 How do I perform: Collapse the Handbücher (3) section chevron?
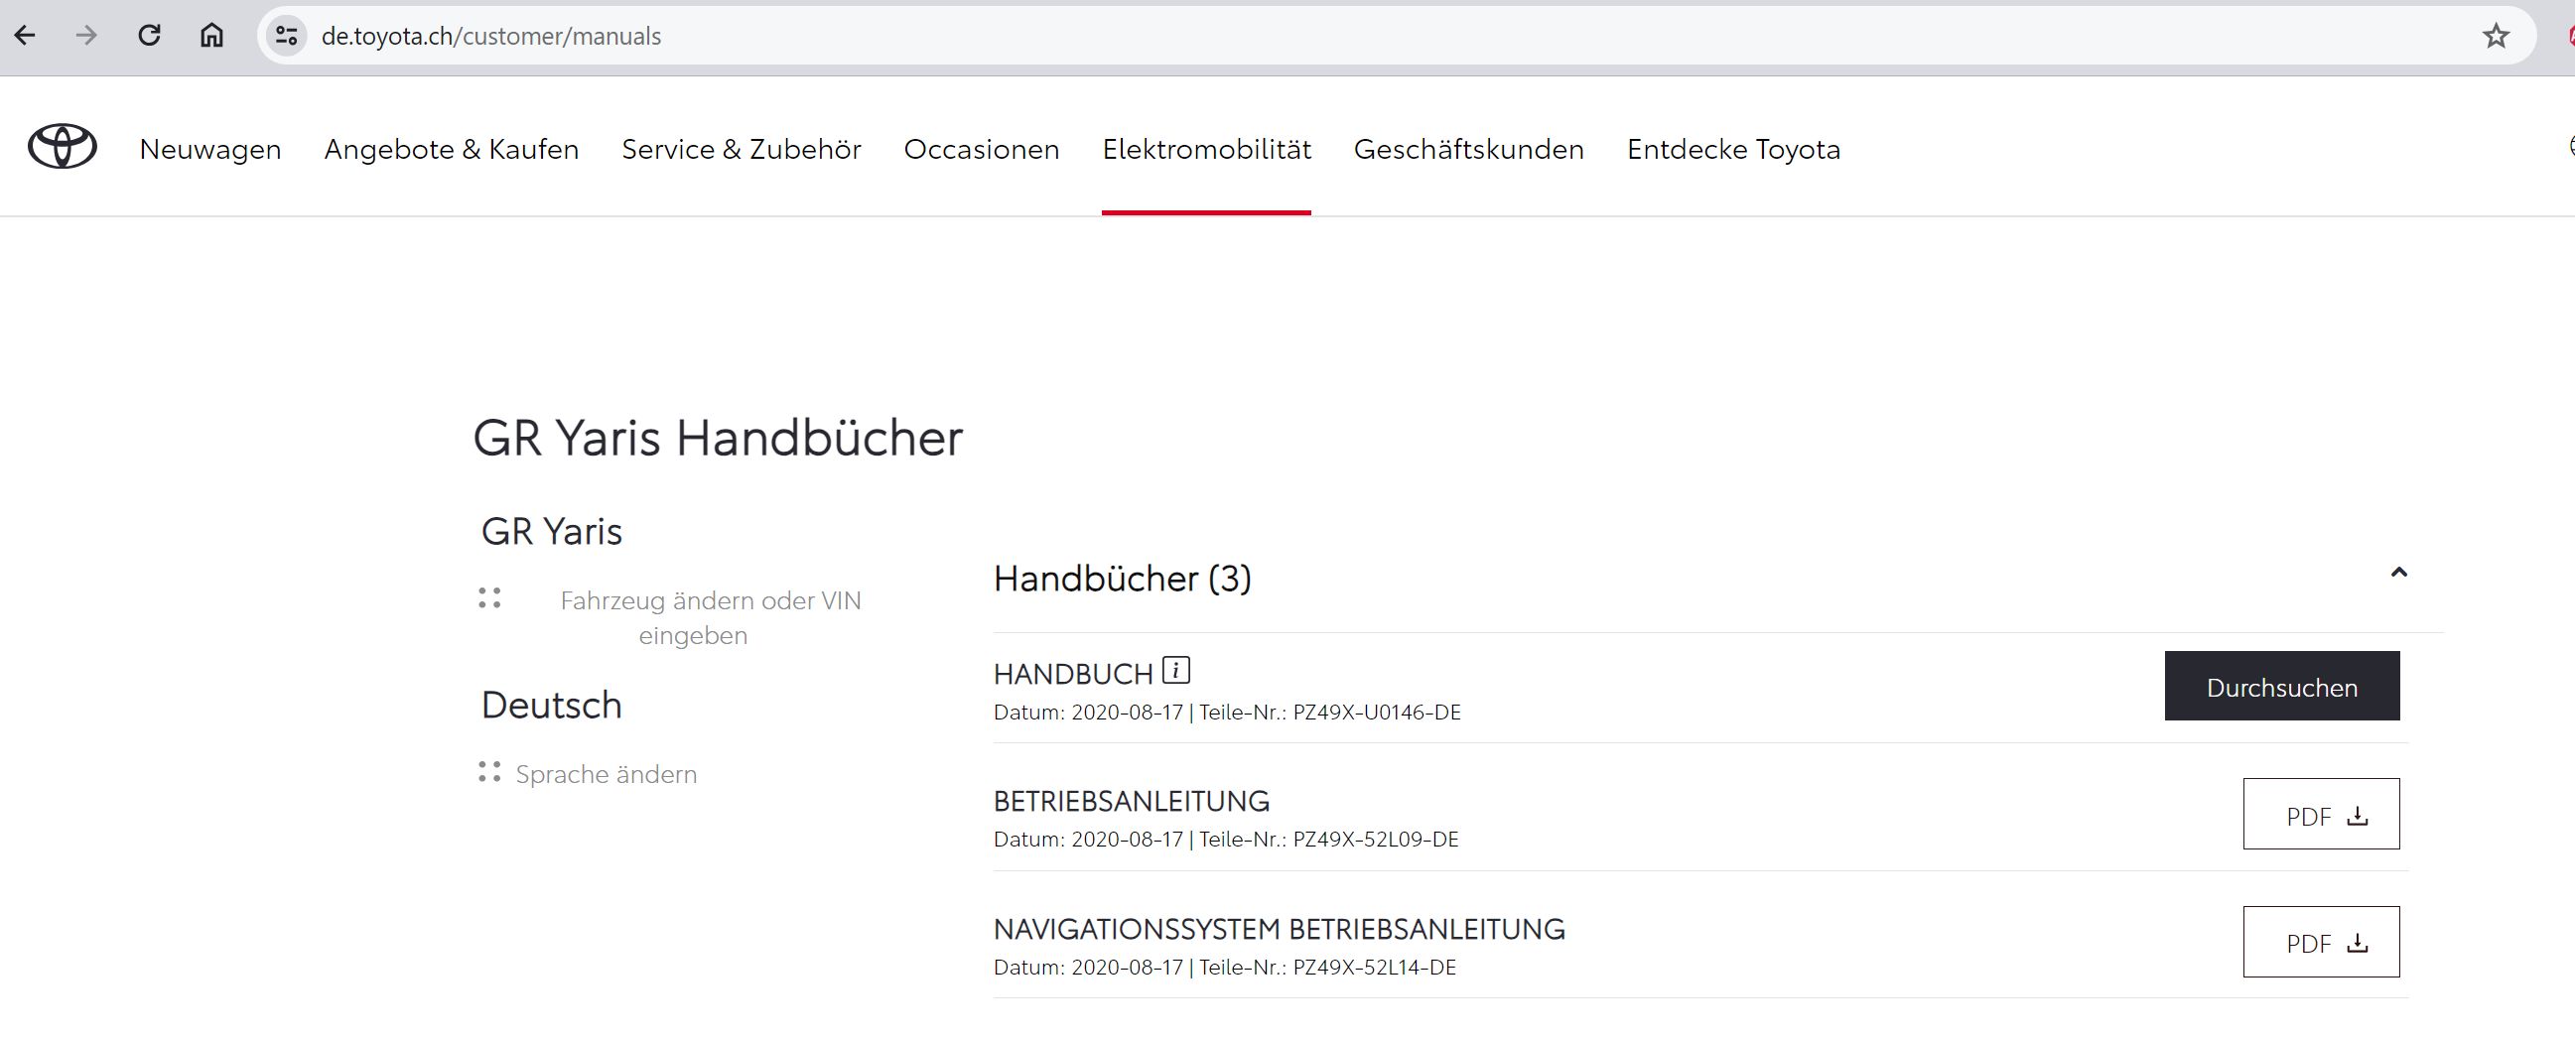point(2398,573)
